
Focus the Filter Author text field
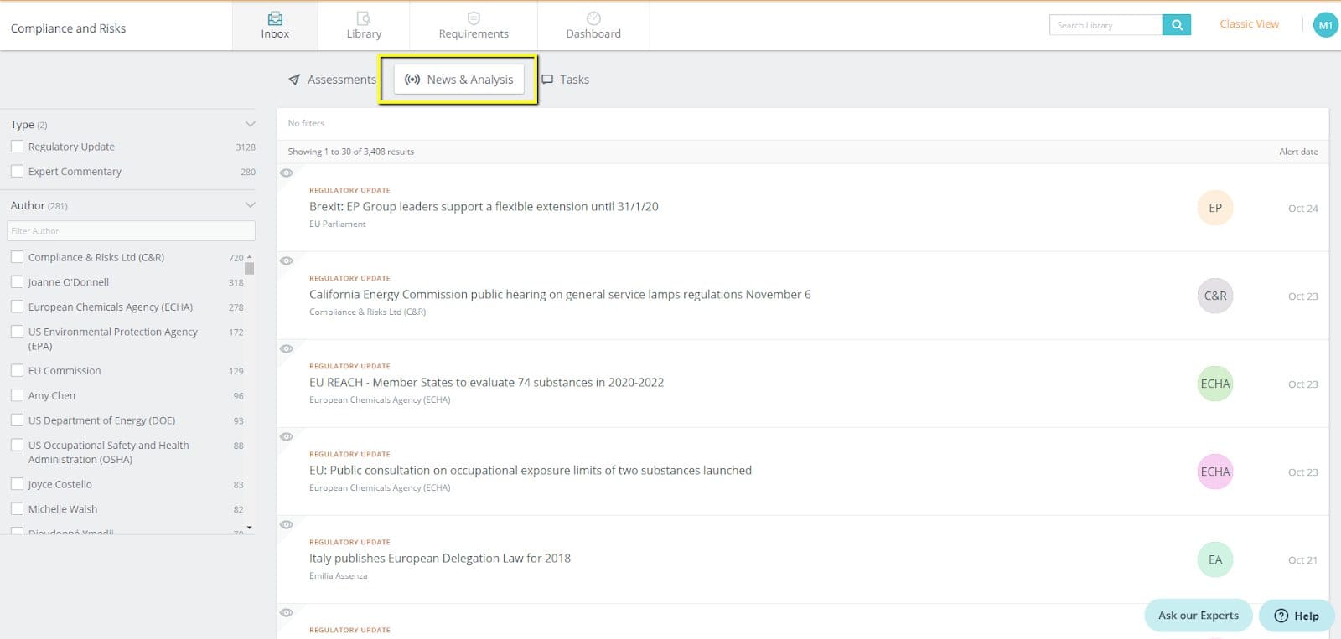click(x=131, y=231)
